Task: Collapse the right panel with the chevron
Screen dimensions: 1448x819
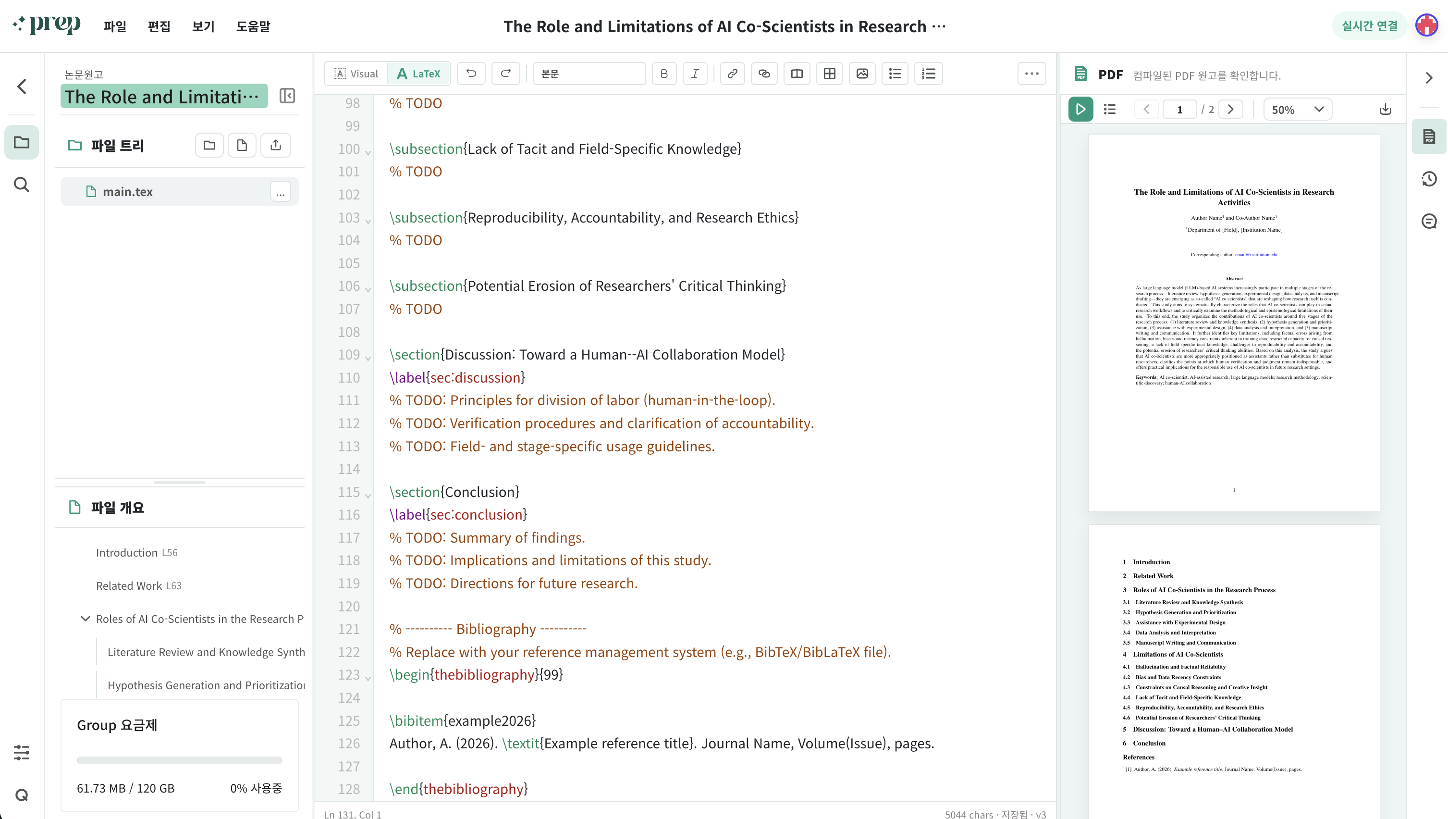Action: 1429,78
